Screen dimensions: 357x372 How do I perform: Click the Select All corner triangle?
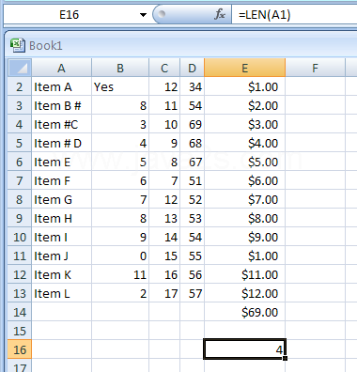click(x=20, y=68)
